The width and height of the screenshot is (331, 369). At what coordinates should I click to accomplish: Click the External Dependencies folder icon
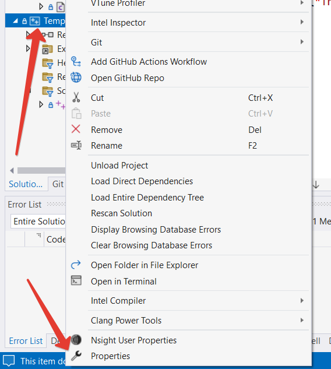[48, 49]
